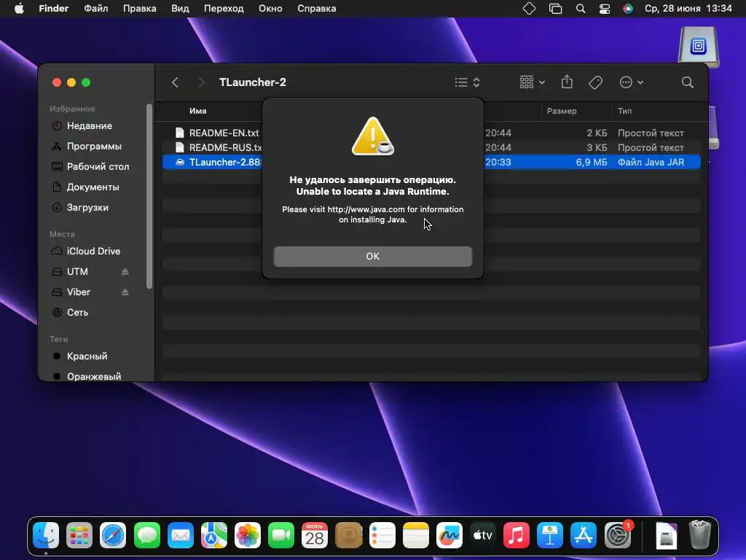Change list view options in Finder toolbar
Screen dimensions: 746x560
pyautogui.click(x=467, y=82)
